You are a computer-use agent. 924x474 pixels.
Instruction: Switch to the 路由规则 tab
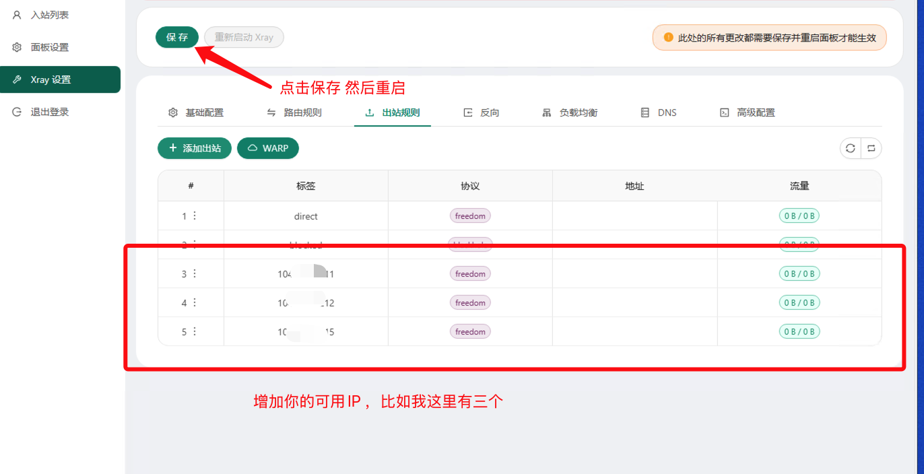coord(295,112)
